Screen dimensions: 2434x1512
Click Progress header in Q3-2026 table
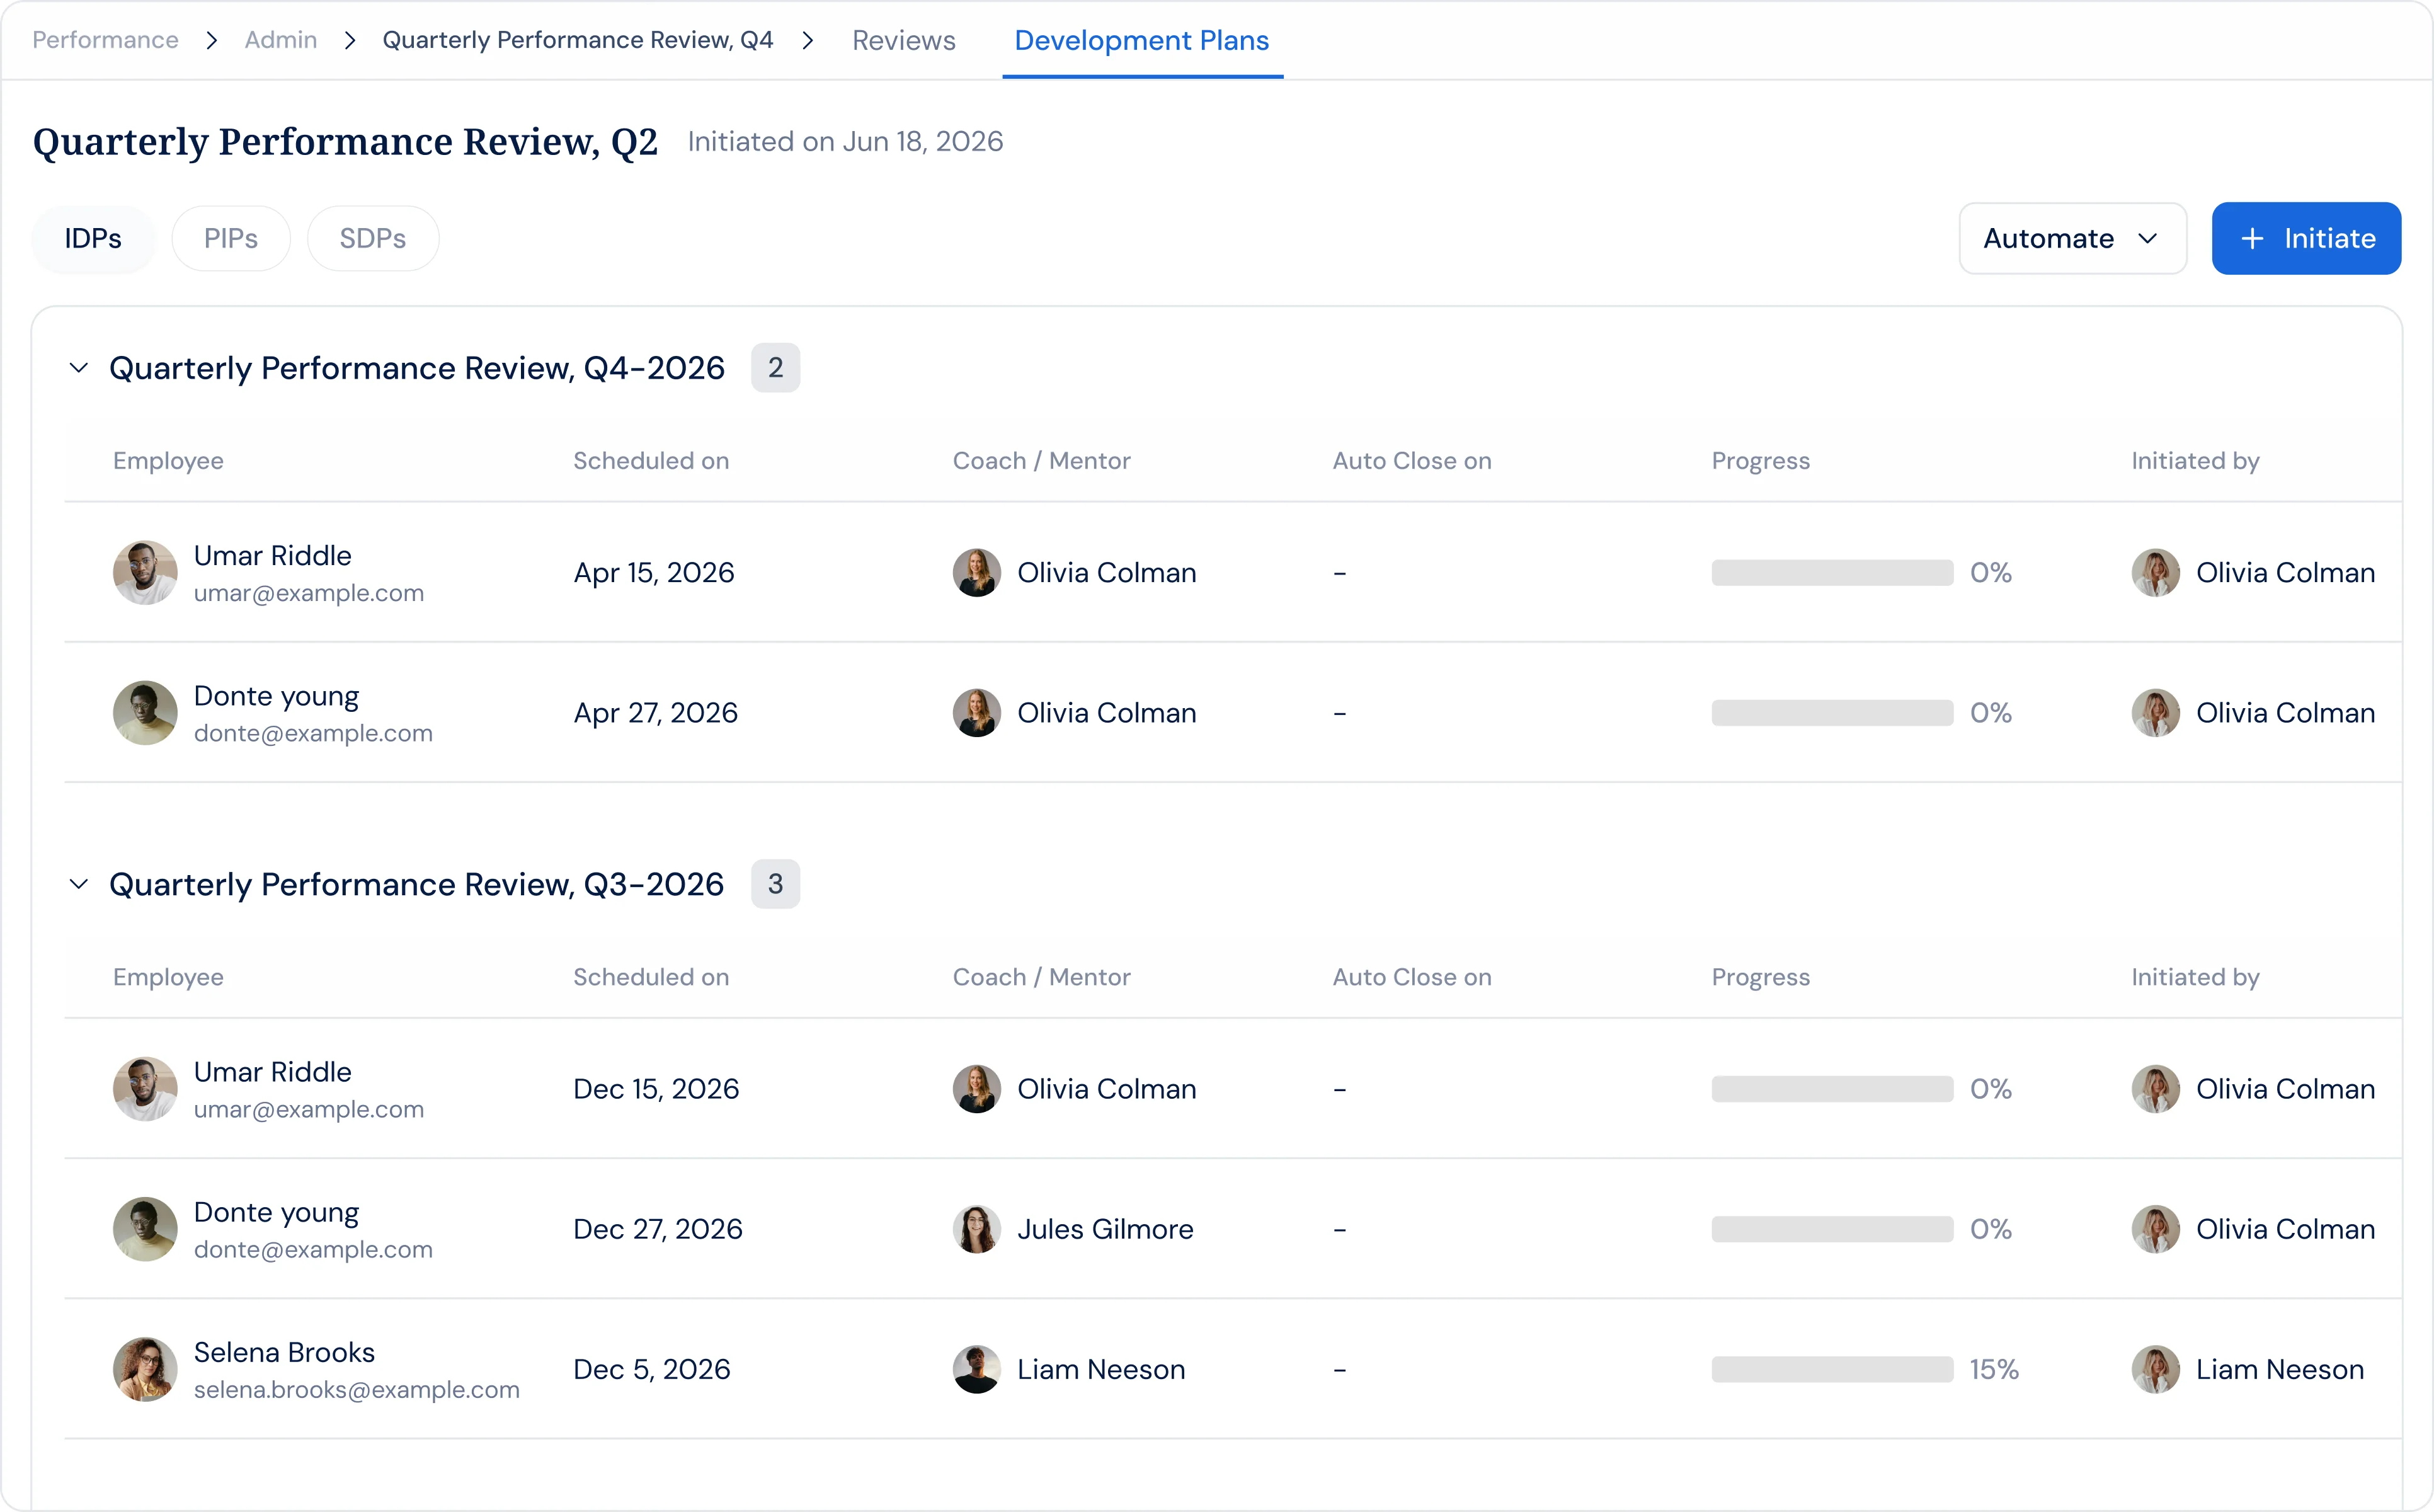click(1760, 977)
